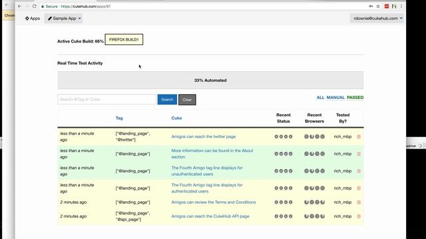Click first status circle in Terms and Conditions row
426x239 pixels.
coord(276,202)
